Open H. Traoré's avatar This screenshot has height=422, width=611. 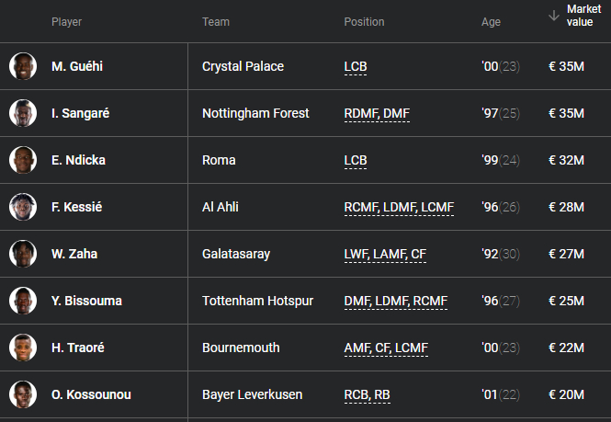point(23,348)
